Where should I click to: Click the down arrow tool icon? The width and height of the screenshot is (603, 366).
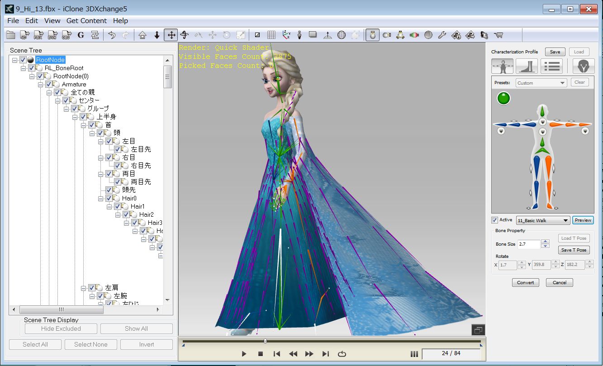pos(157,35)
